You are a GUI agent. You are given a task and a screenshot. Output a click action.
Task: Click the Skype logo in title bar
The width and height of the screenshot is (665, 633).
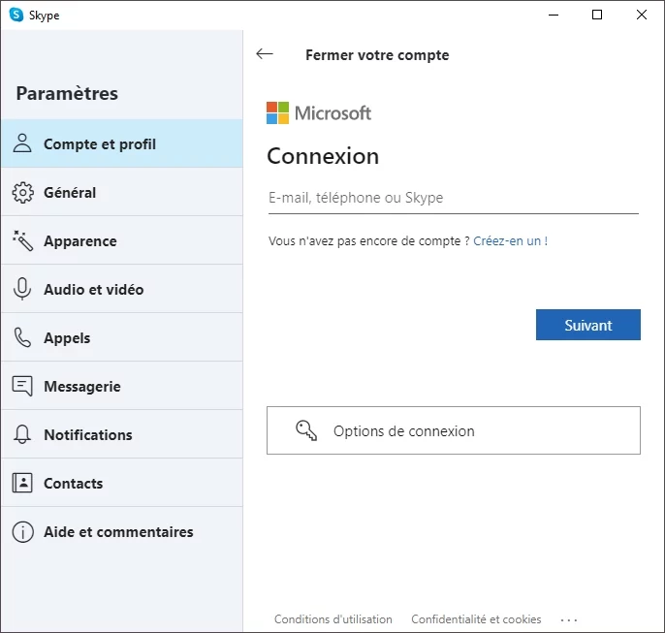pyautogui.click(x=16, y=15)
